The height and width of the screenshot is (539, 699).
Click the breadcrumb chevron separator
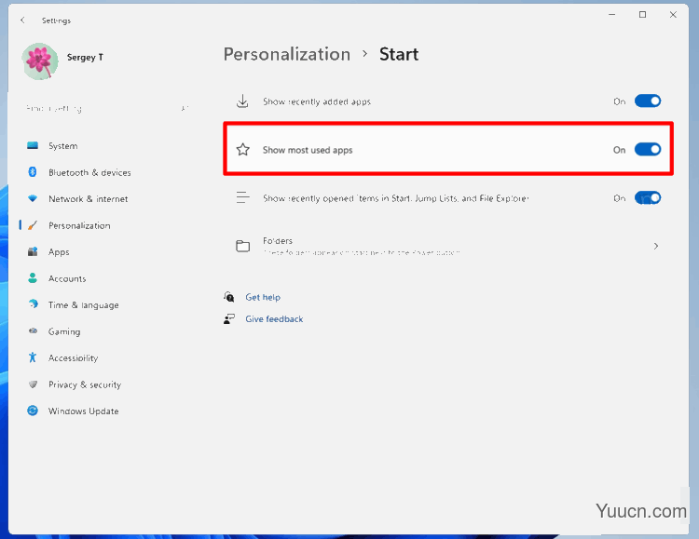pyautogui.click(x=365, y=54)
